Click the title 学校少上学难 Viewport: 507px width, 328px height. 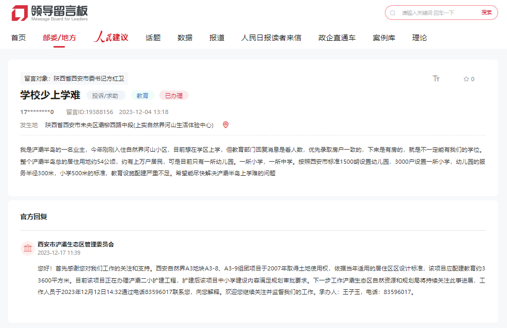[x=50, y=95]
